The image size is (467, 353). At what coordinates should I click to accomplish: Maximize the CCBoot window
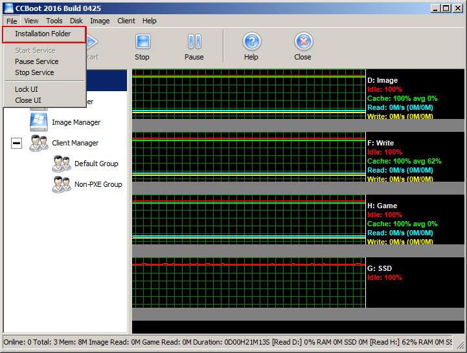click(446, 8)
